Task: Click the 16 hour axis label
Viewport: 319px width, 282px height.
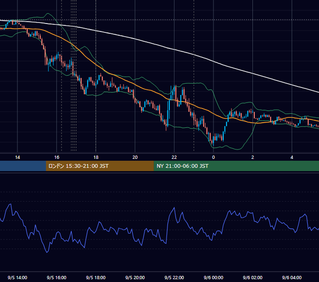Action: 57,157
